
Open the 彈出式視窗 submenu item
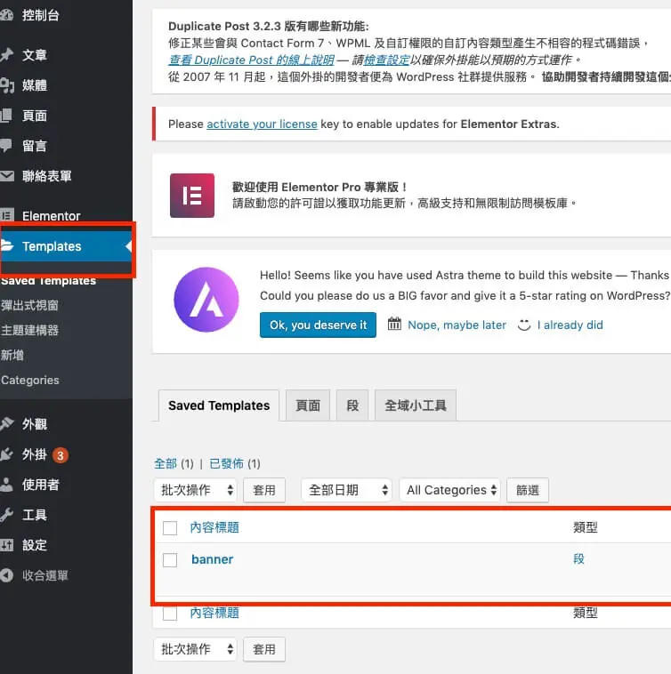[x=29, y=305]
